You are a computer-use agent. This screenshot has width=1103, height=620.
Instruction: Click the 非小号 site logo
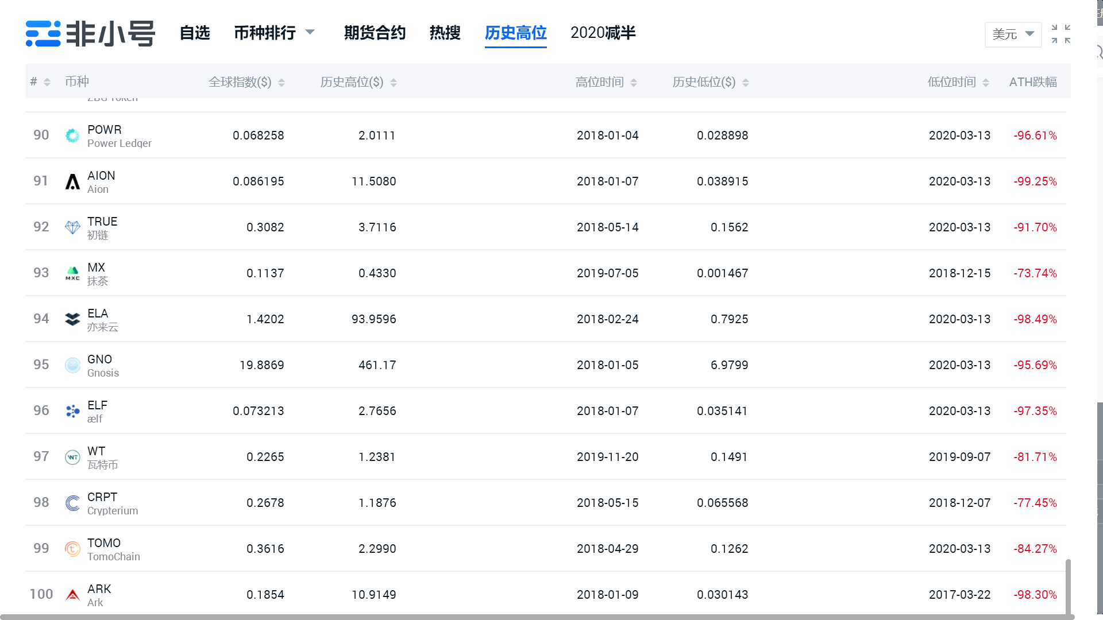pos(90,33)
